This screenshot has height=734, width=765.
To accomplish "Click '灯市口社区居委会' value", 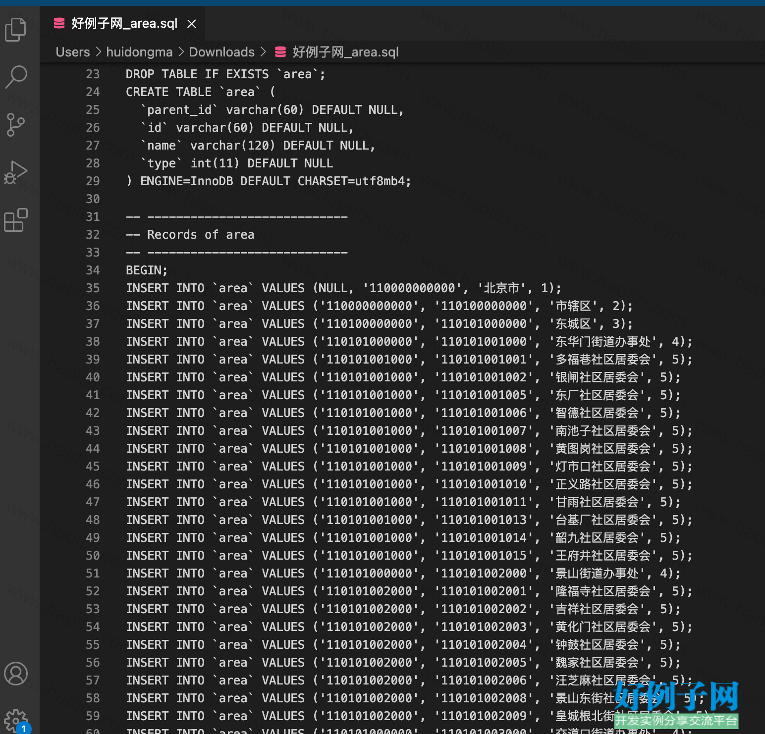I will (603, 467).
